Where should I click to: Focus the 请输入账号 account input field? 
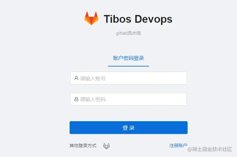click(x=129, y=78)
